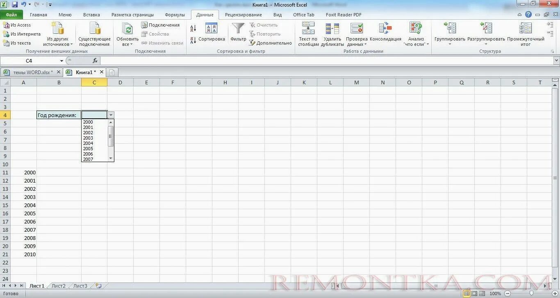Apply the Фильтр funnel
This screenshot has height=298, width=560.
(x=238, y=32)
